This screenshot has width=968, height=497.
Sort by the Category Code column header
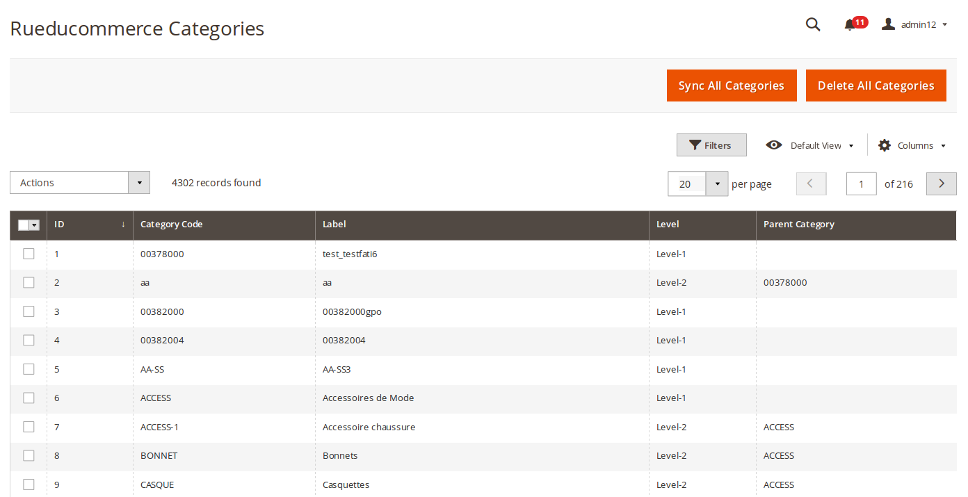pyautogui.click(x=224, y=225)
